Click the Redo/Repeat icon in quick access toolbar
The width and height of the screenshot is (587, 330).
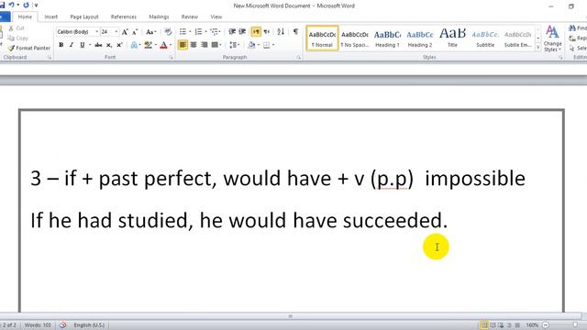26,5
